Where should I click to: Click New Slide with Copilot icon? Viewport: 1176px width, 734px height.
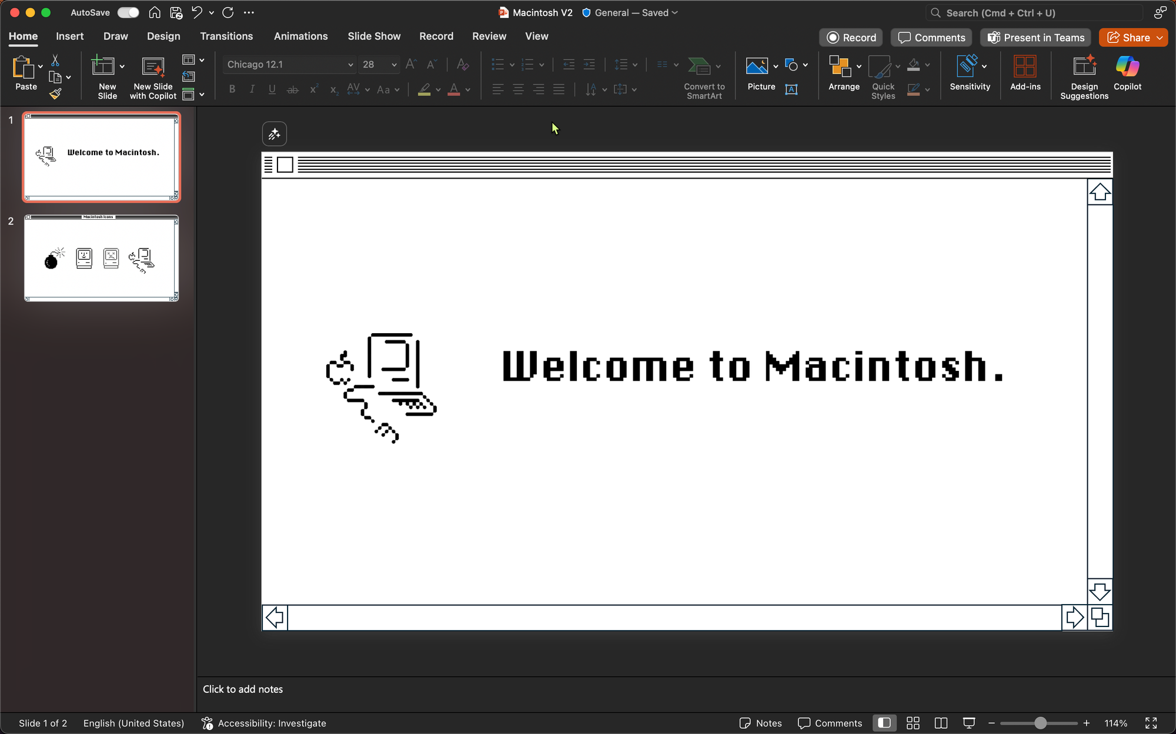153,66
